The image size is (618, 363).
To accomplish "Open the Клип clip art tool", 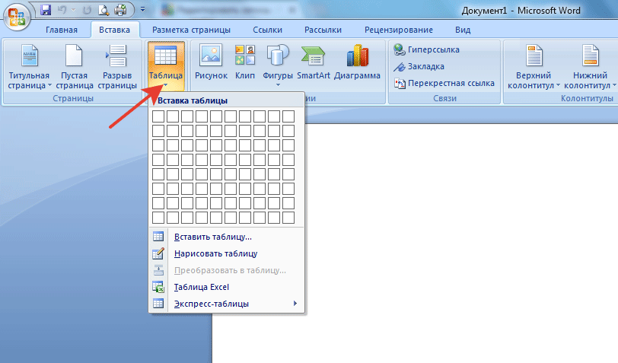I will [244, 63].
